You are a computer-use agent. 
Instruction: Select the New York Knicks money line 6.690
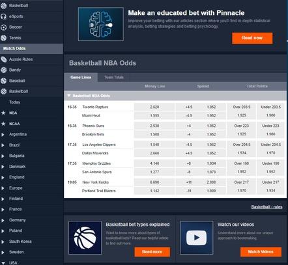click(x=154, y=182)
